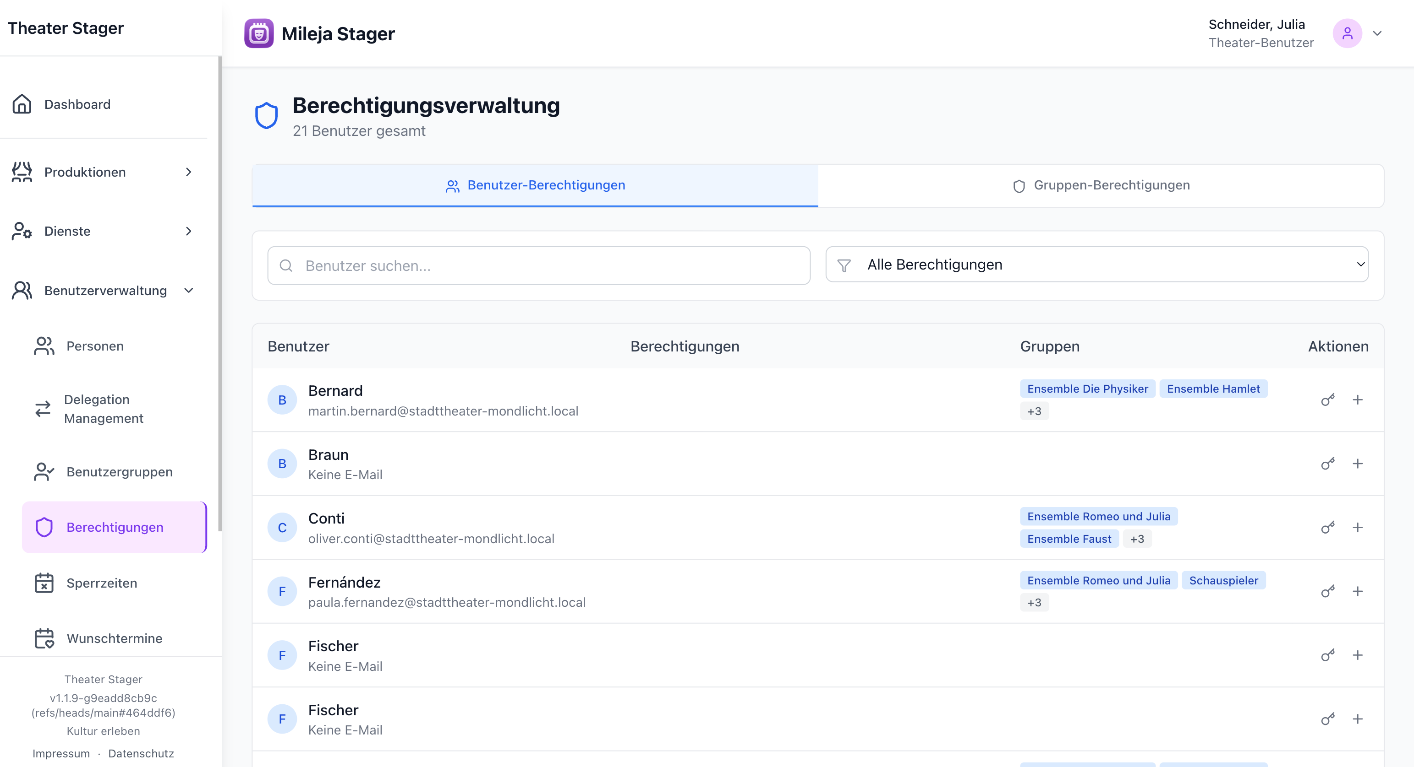Viewport: 1414px width, 767px height.
Task: Click the plus icon in Braun's row
Action: 1358,464
